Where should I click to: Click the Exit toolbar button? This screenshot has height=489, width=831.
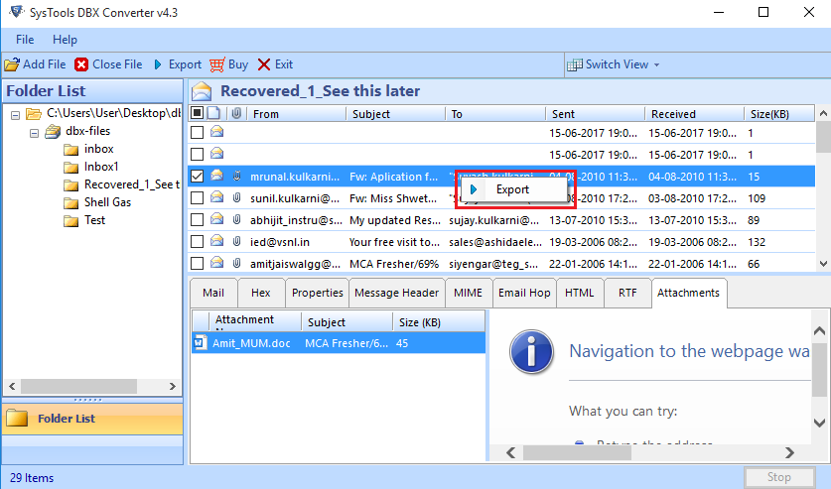(x=275, y=64)
